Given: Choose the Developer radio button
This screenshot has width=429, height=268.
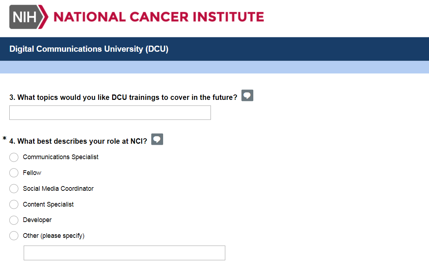Looking at the screenshot, I should click(14, 220).
